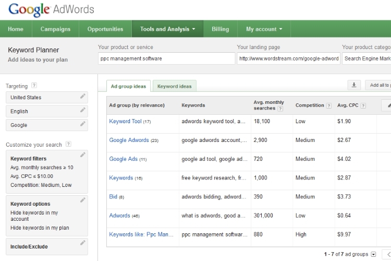This screenshot has width=391, height=261.
Task: Open the Campaigns tab
Action: click(x=55, y=29)
